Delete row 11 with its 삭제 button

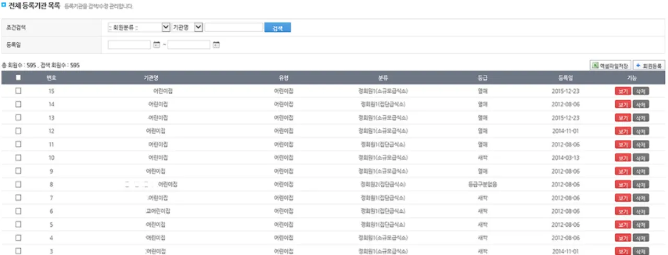[641, 144]
